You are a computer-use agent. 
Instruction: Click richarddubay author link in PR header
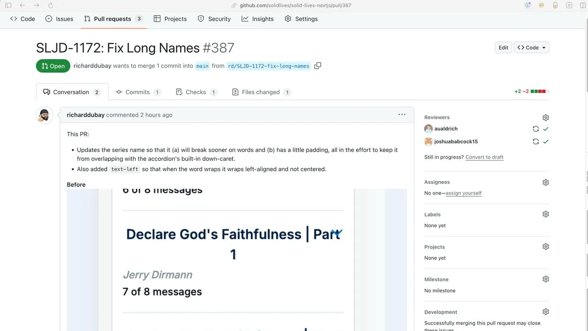point(92,66)
